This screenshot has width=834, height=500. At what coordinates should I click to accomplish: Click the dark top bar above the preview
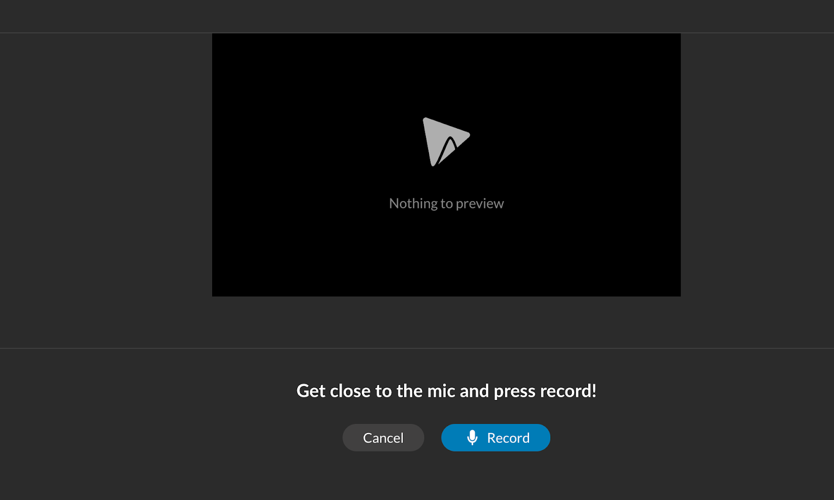pyautogui.click(x=417, y=16)
